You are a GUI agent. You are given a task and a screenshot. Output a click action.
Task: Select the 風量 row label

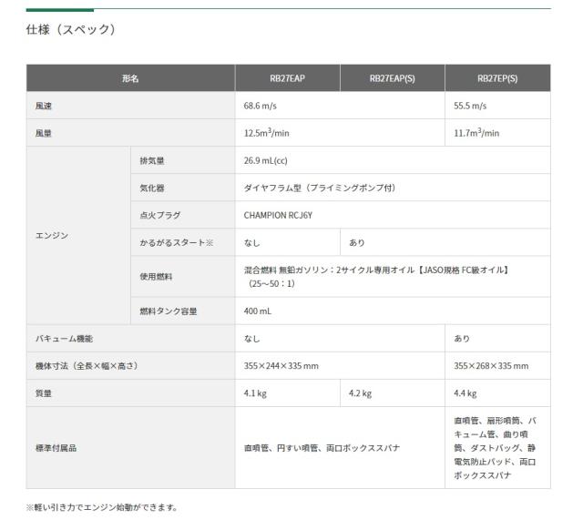pyautogui.click(x=44, y=134)
